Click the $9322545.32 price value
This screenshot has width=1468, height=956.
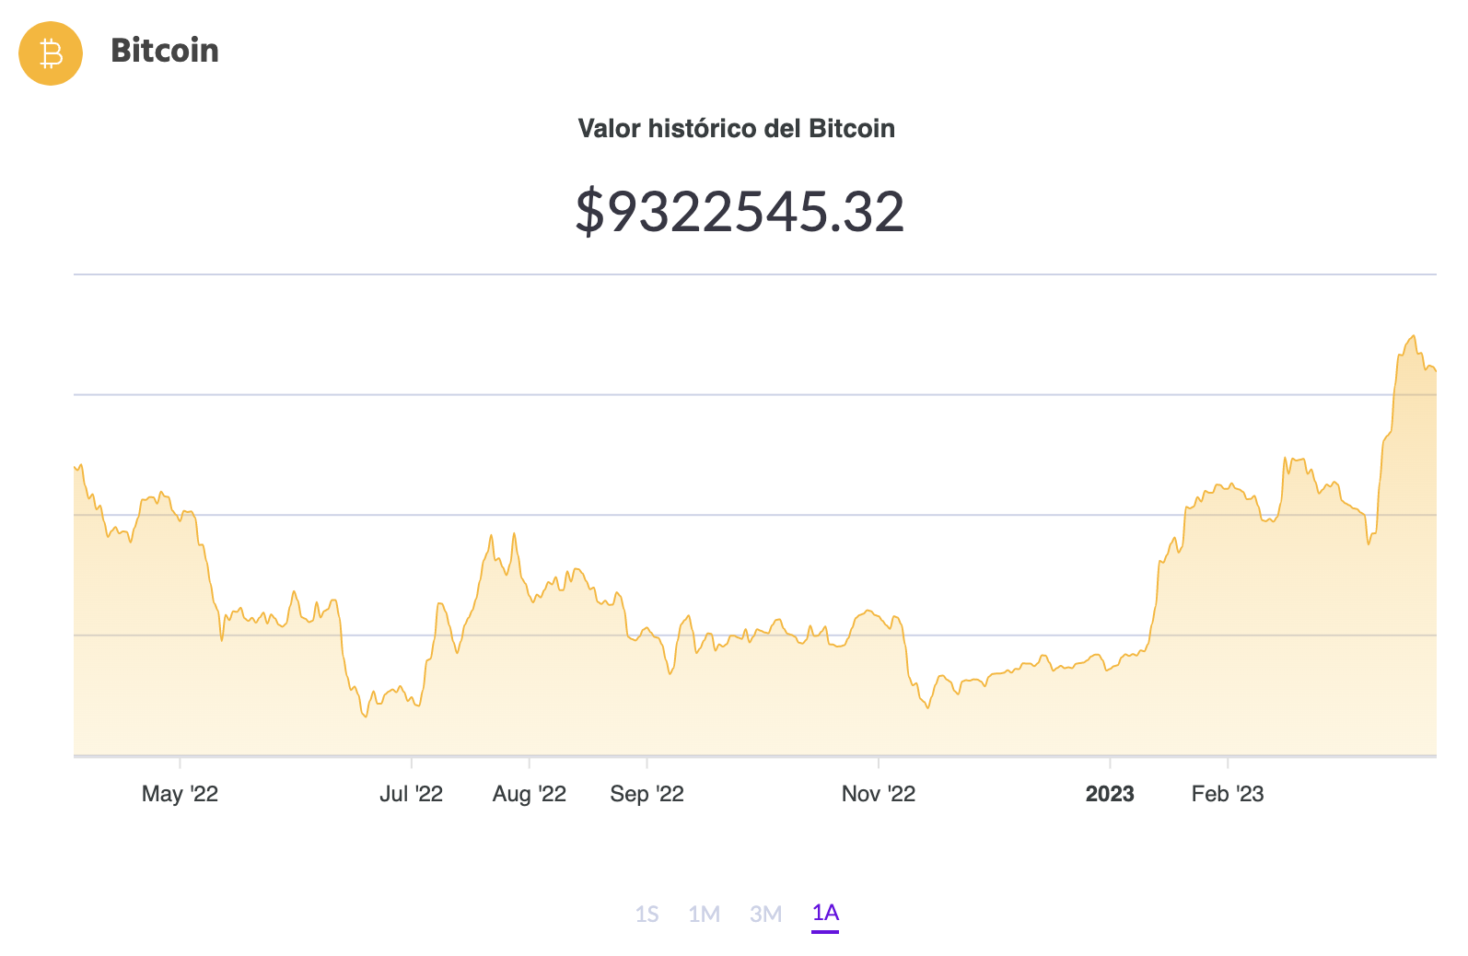coord(740,211)
